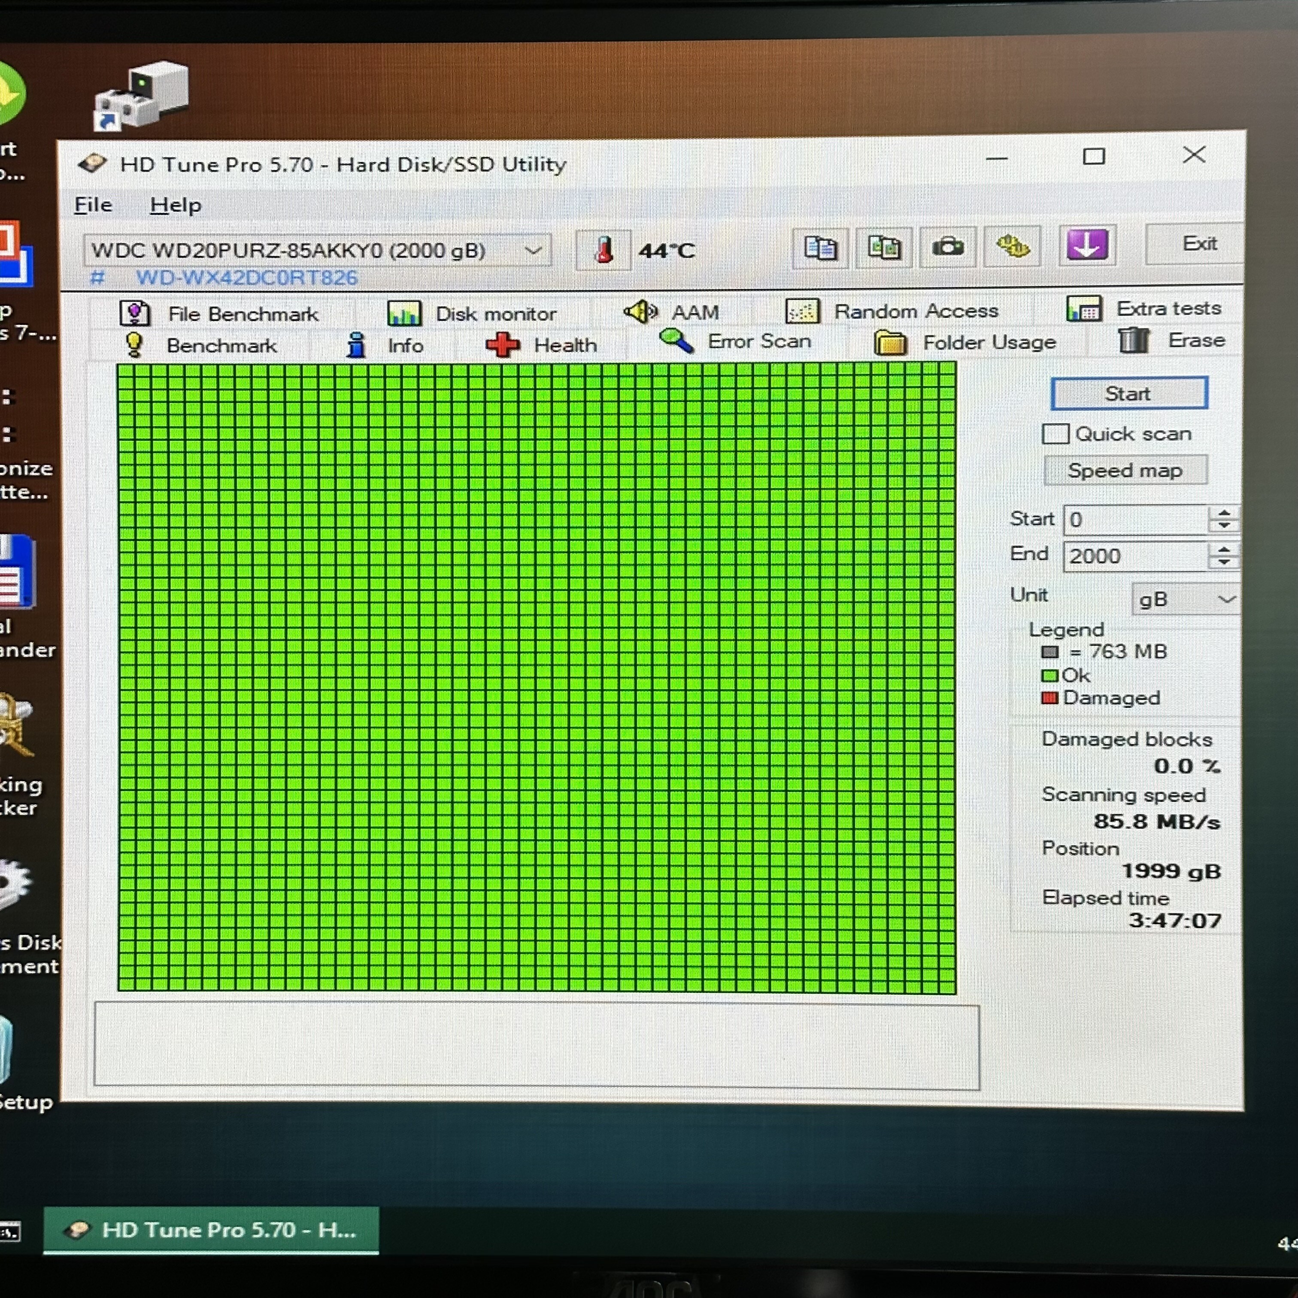Click the thermometer temperature icon
Viewport: 1298px width, 1298px height.
click(x=604, y=251)
